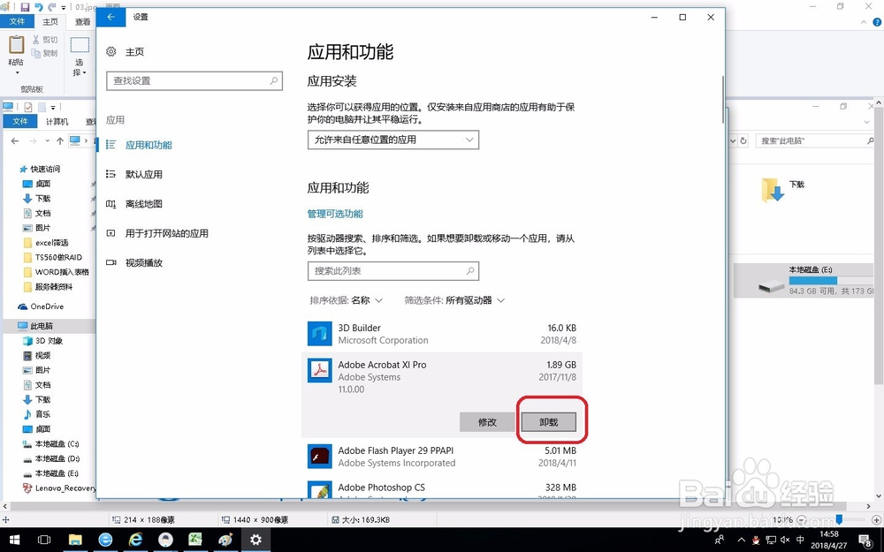Open the Select (选择) tool dropdown in Paint

[x=80, y=72]
